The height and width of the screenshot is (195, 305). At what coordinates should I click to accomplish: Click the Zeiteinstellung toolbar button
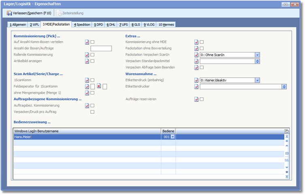(x=70, y=13)
